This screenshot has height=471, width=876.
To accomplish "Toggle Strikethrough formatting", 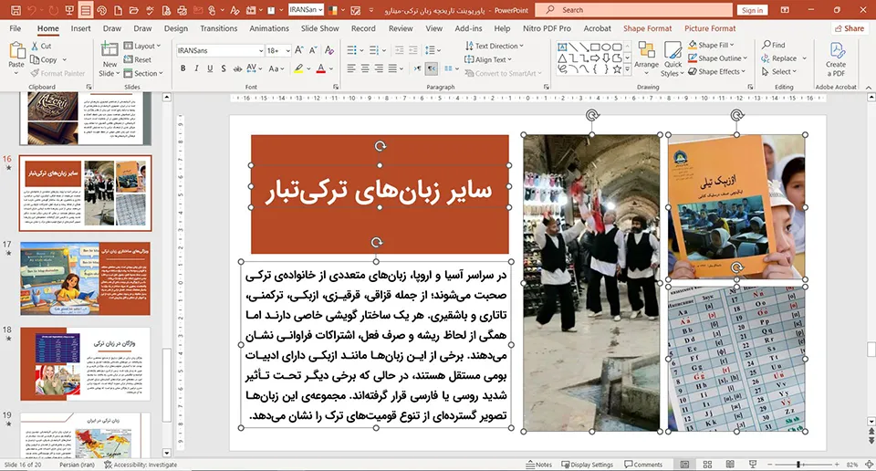I will click(x=237, y=68).
